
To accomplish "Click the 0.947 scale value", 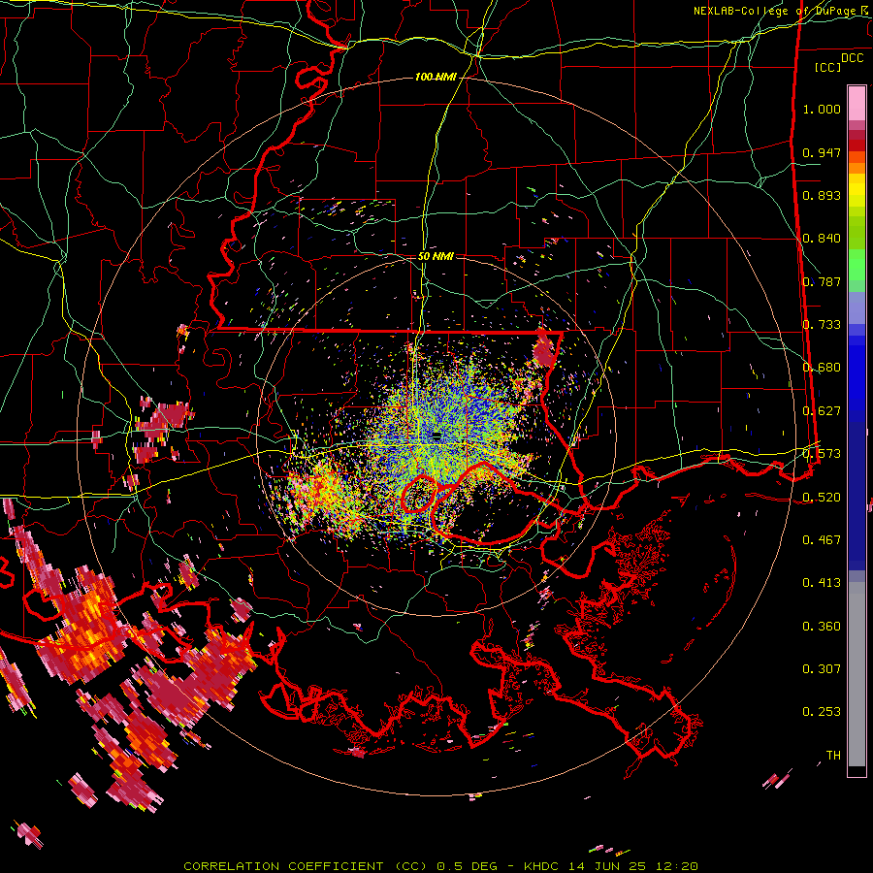I will point(822,152).
